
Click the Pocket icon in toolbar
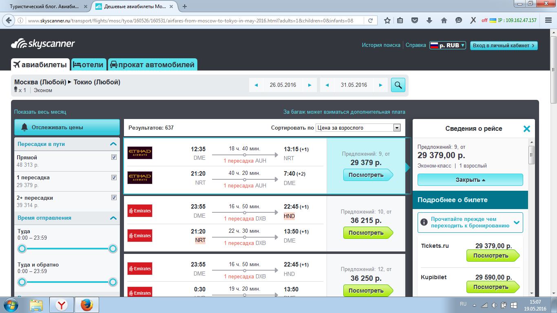(x=415, y=20)
